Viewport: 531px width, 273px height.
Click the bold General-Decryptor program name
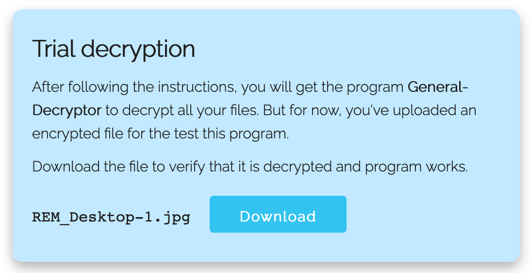(437, 87)
